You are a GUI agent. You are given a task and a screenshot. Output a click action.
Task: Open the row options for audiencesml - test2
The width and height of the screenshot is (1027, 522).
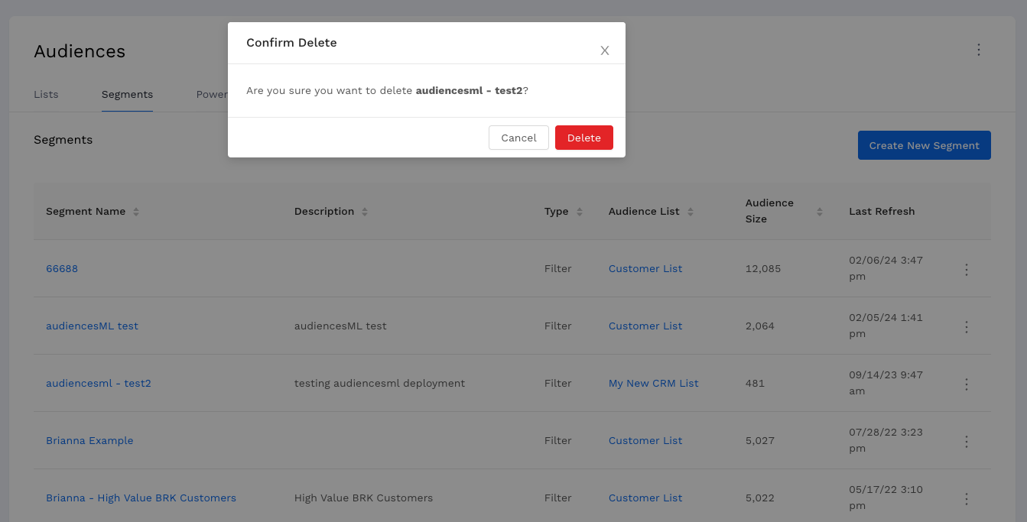pos(966,384)
